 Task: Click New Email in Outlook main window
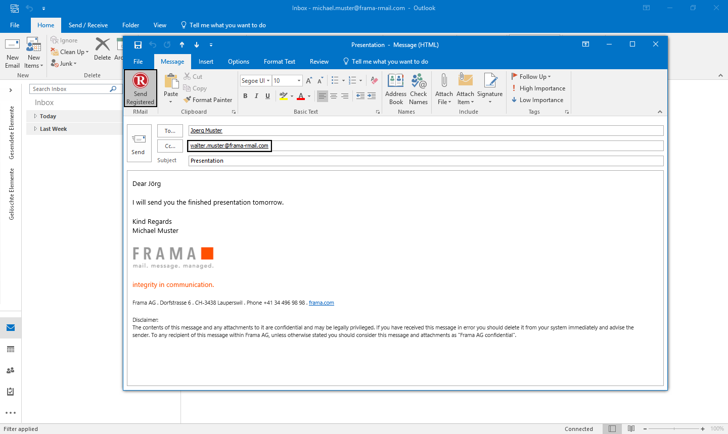pyautogui.click(x=13, y=53)
